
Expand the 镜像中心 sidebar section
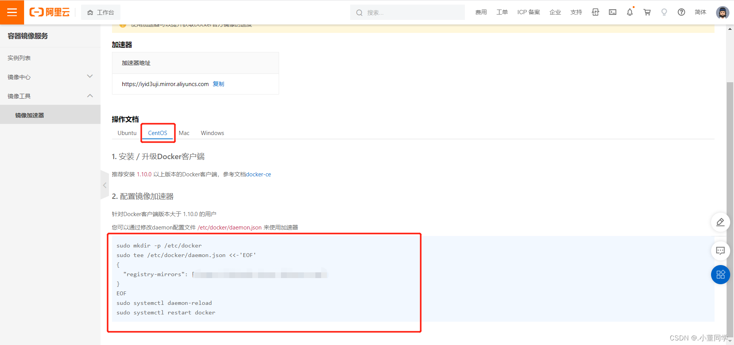(90, 76)
